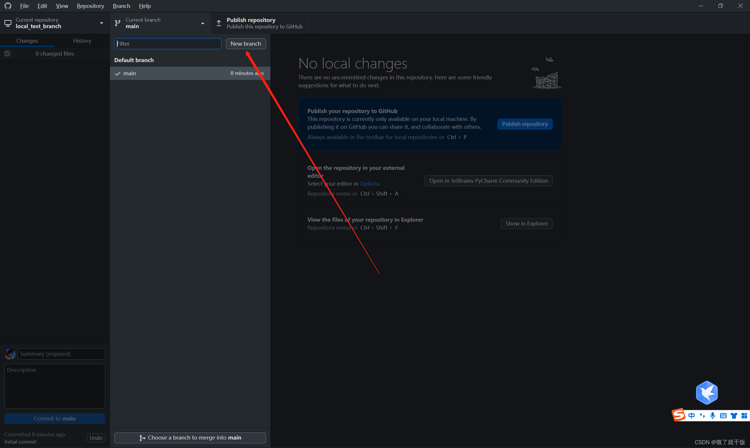Click the New branch button

tap(246, 43)
